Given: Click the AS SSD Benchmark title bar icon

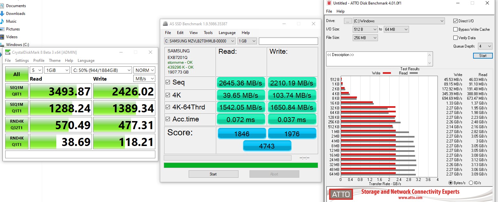Looking at the screenshot, I should click(x=165, y=24).
